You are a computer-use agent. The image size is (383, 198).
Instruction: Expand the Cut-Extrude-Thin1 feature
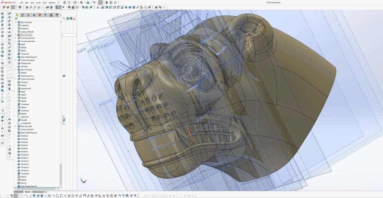[x=15, y=38]
